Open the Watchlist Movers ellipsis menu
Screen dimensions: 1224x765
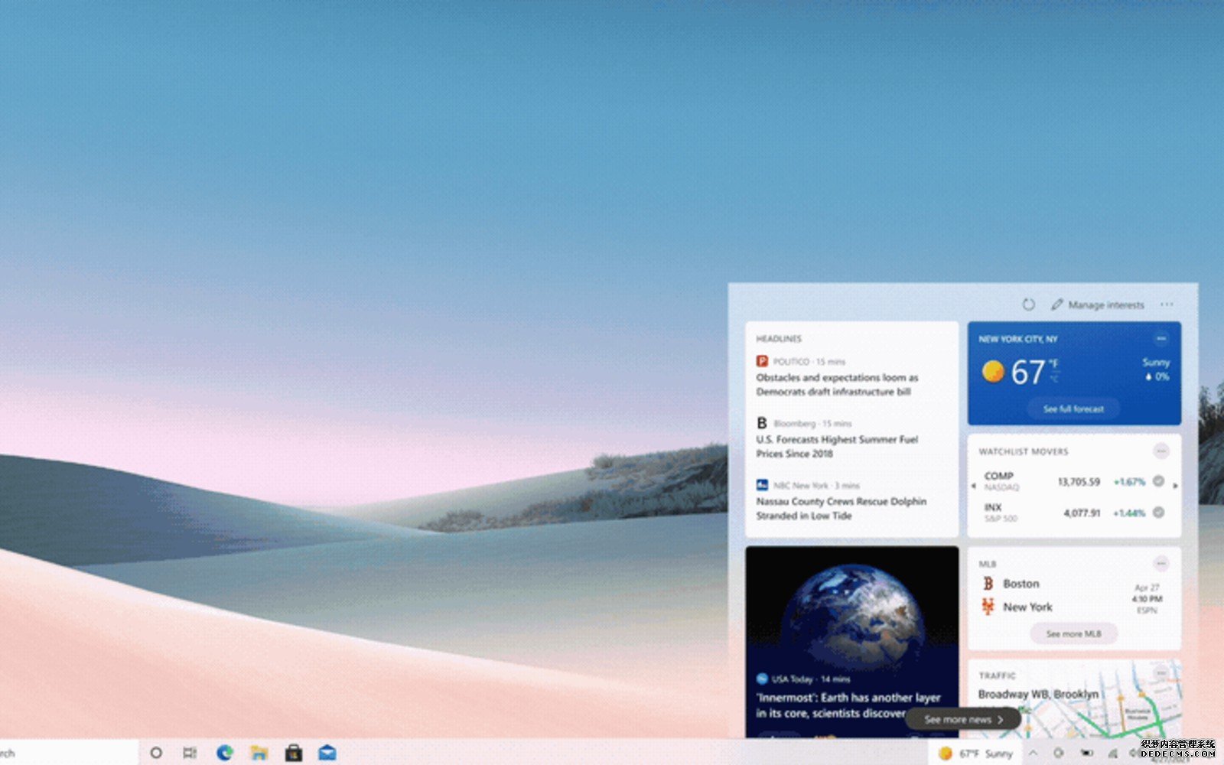point(1161,451)
